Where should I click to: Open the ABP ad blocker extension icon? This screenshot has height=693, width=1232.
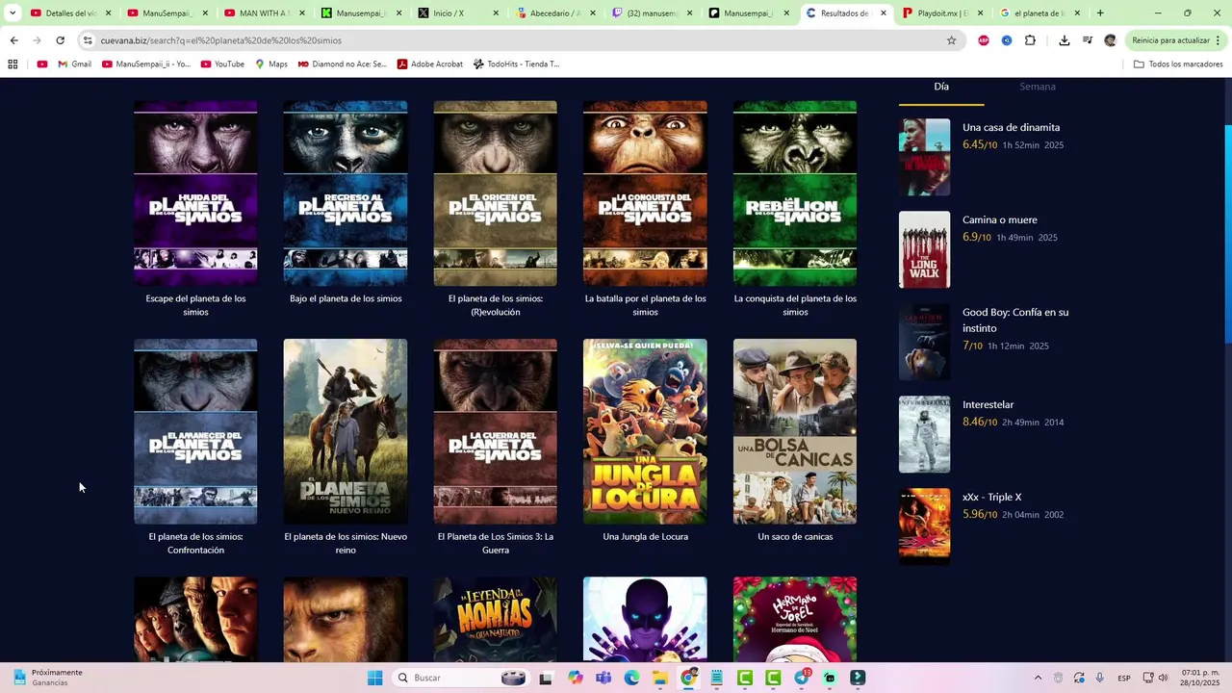(983, 40)
